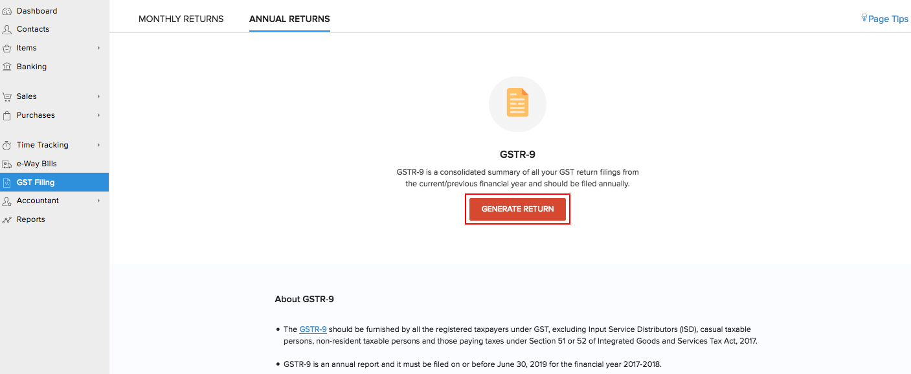
Task: Expand the Purchases section
Action: [x=98, y=115]
